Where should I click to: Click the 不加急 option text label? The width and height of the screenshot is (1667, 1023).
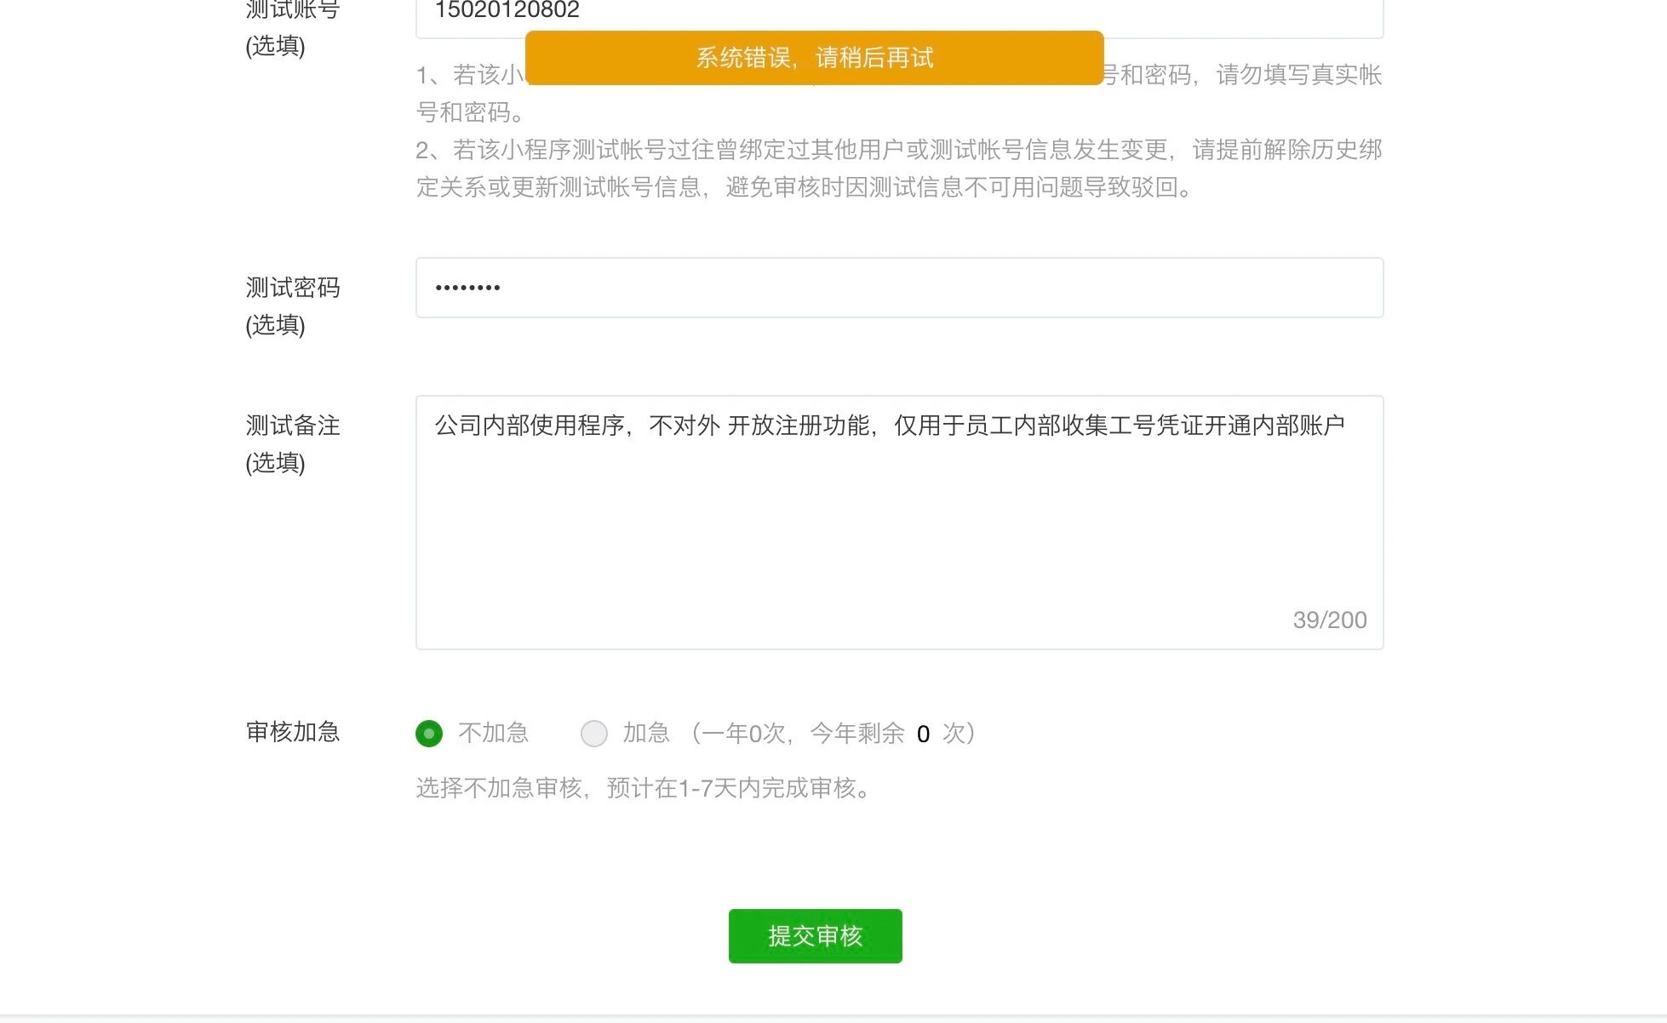[493, 733]
